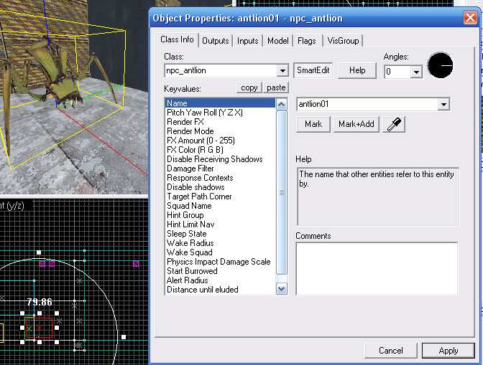Open the Class dropdown list
This screenshot has width=483, height=365.
(x=282, y=71)
